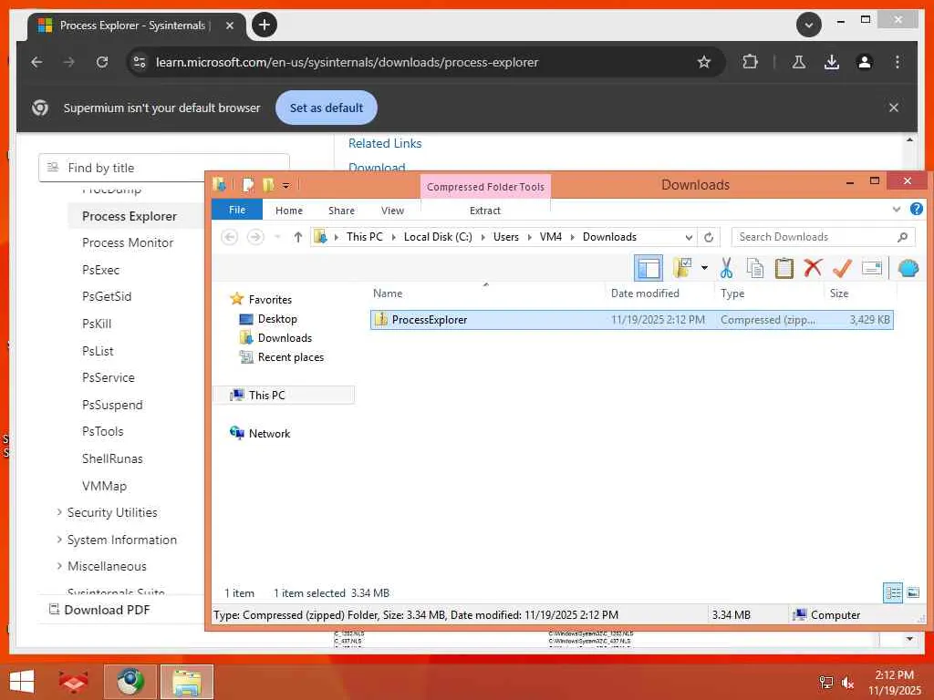Viewport: 934px width, 700px height.
Task: Click the Explorer Help question mark icon
Action: [x=916, y=209]
